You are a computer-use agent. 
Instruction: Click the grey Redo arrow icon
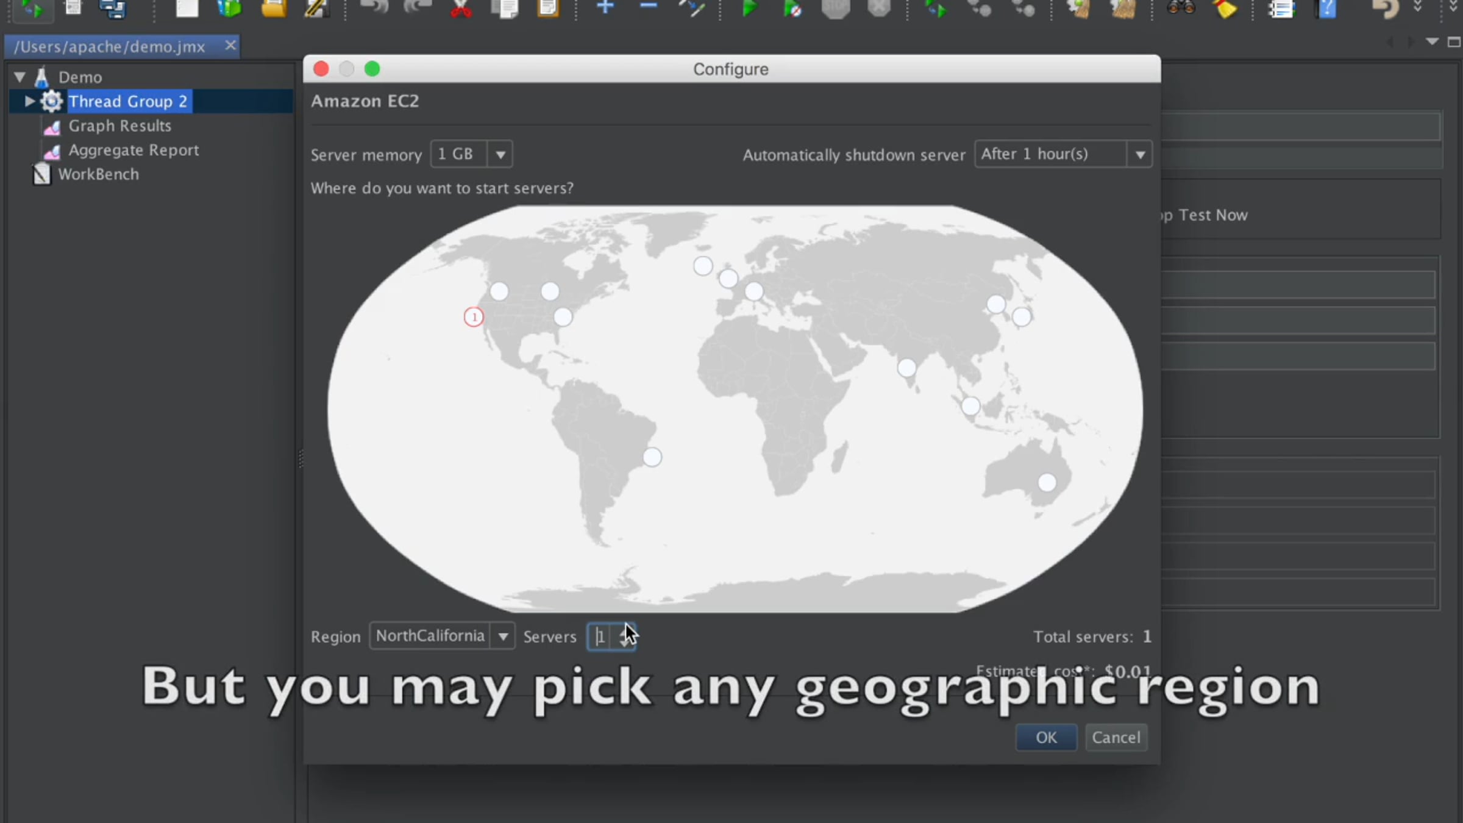click(418, 8)
